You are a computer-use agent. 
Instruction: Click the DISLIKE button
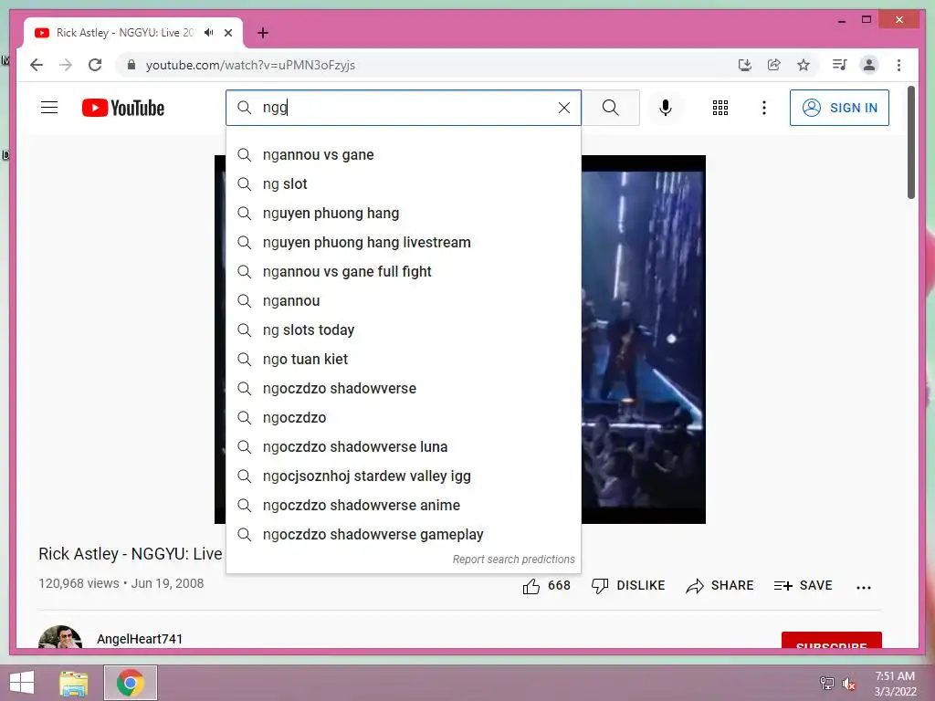628,586
